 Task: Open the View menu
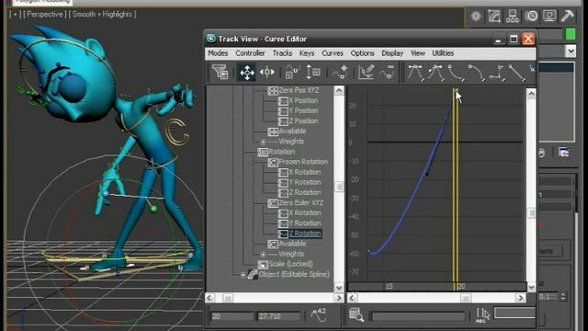tap(418, 53)
